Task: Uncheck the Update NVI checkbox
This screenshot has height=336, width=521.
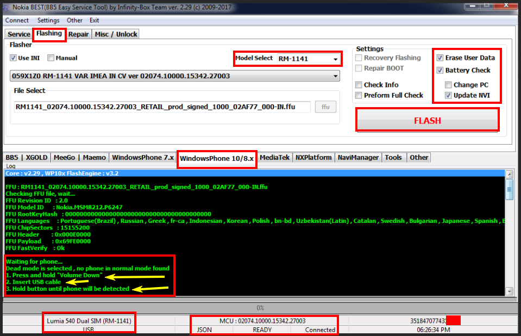Action: pyautogui.click(x=448, y=96)
